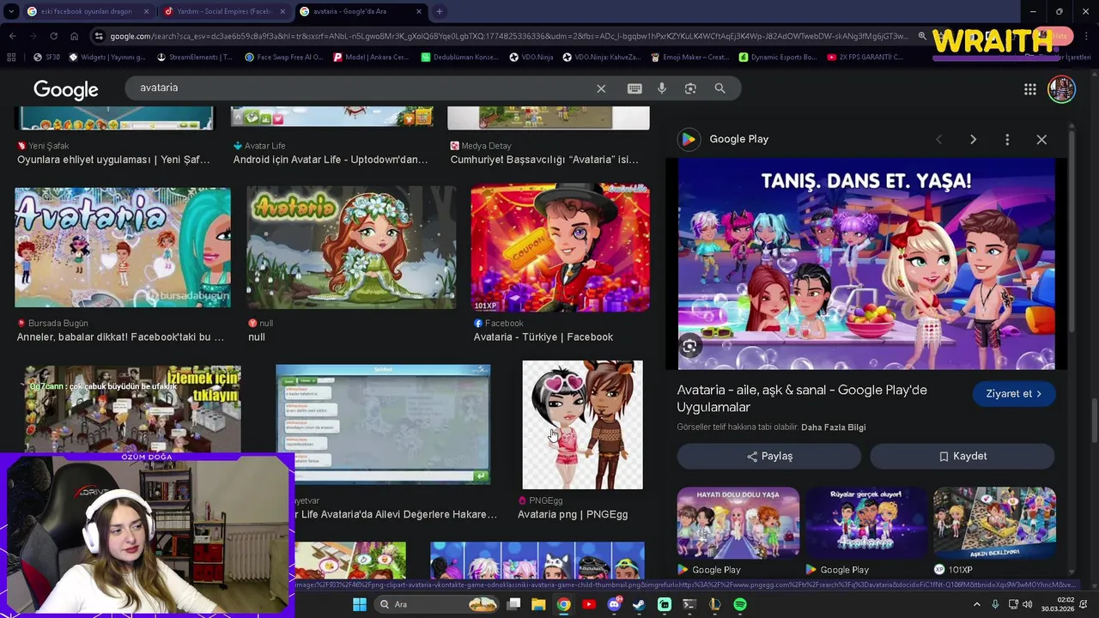Open Spotify from the taskbar
Screen dimensions: 1099x618
[740, 604]
